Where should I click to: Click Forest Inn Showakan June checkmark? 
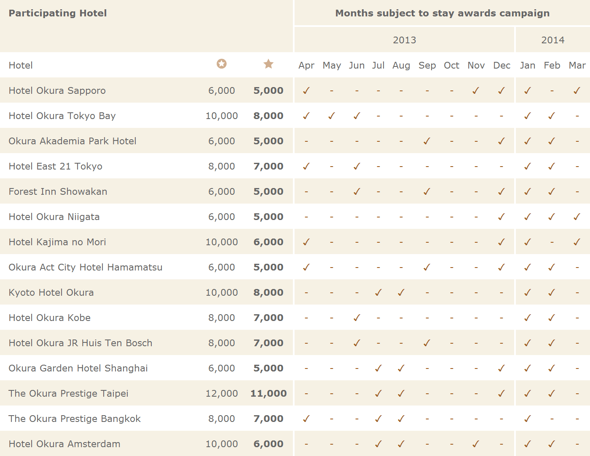357,191
